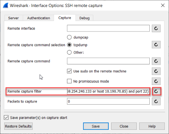Reset the Packets to capture value
Viewport: 169px width, 134px height.
156,101
